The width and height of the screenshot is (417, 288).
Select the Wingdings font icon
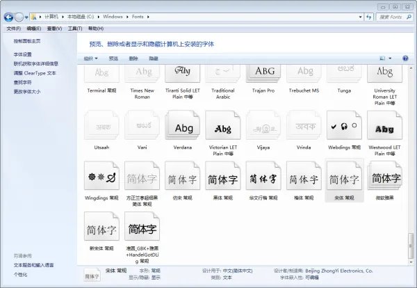click(101, 176)
